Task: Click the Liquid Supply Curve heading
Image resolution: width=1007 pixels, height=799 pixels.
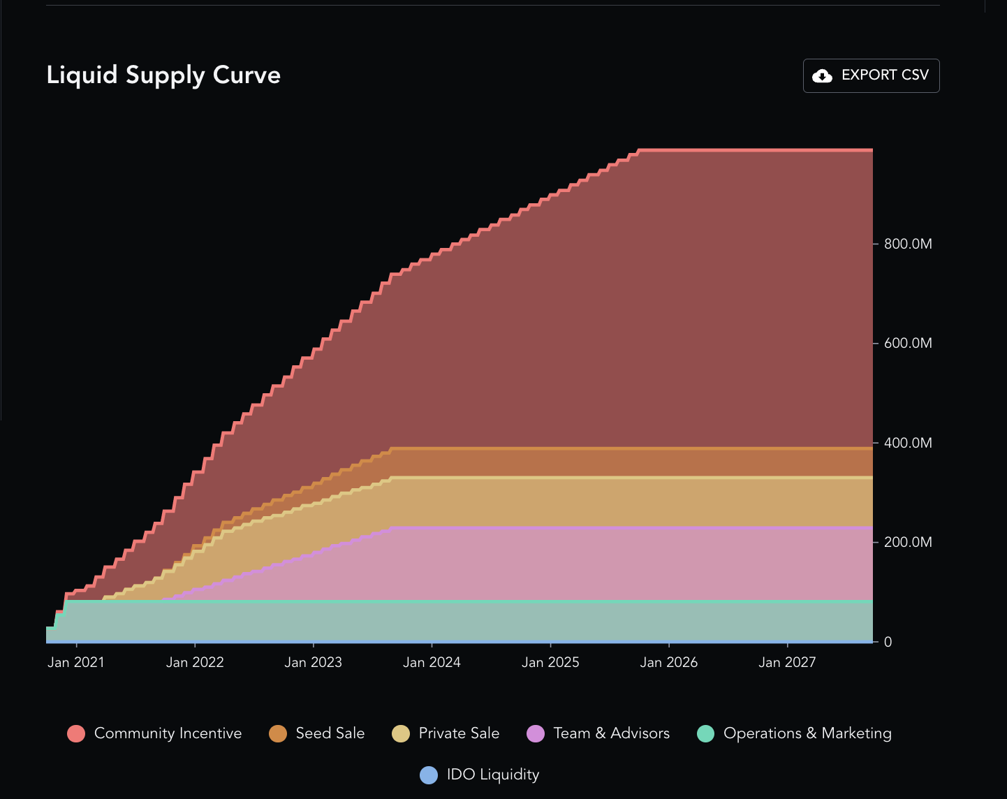Action: (x=163, y=75)
